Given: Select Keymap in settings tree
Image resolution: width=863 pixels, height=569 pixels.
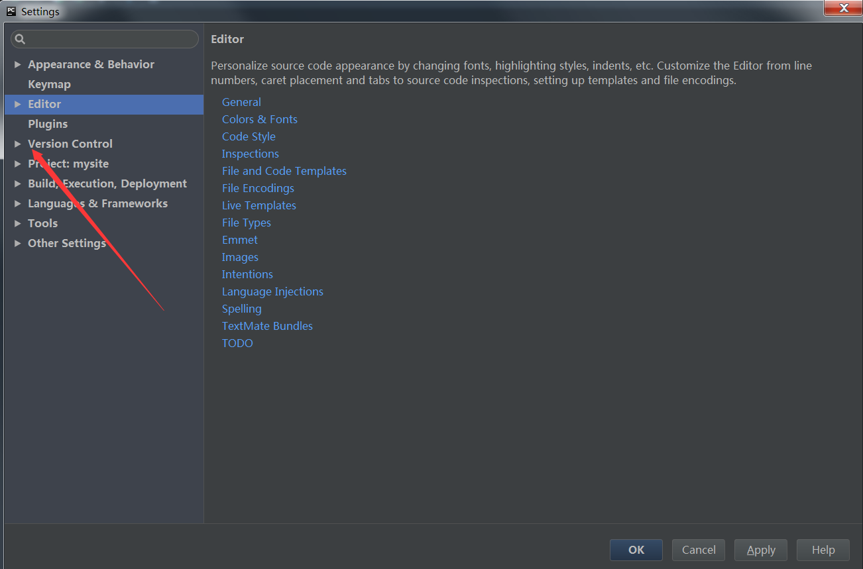Looking at the screenshot, I should (x=49, y=84).
